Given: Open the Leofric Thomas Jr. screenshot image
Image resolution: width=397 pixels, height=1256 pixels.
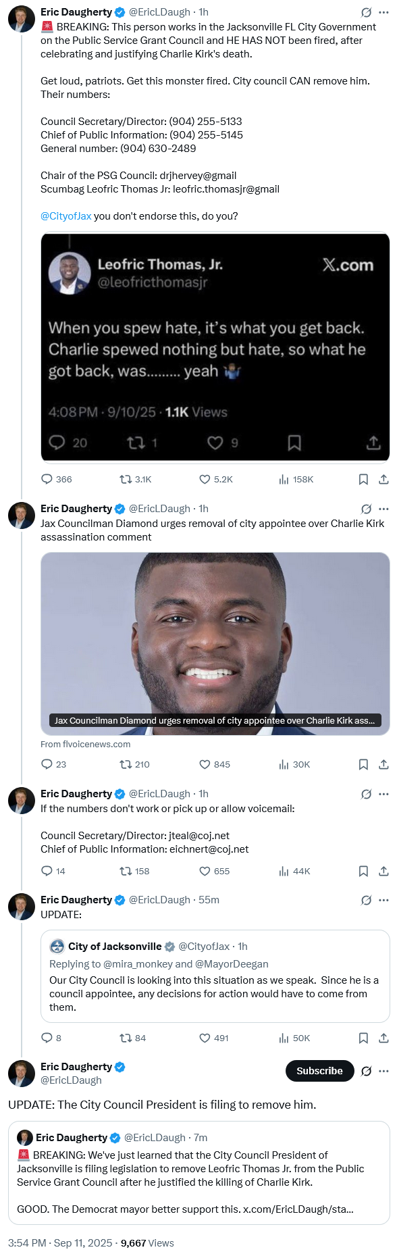Looking at the screenshot, I should tap(215, 347).
